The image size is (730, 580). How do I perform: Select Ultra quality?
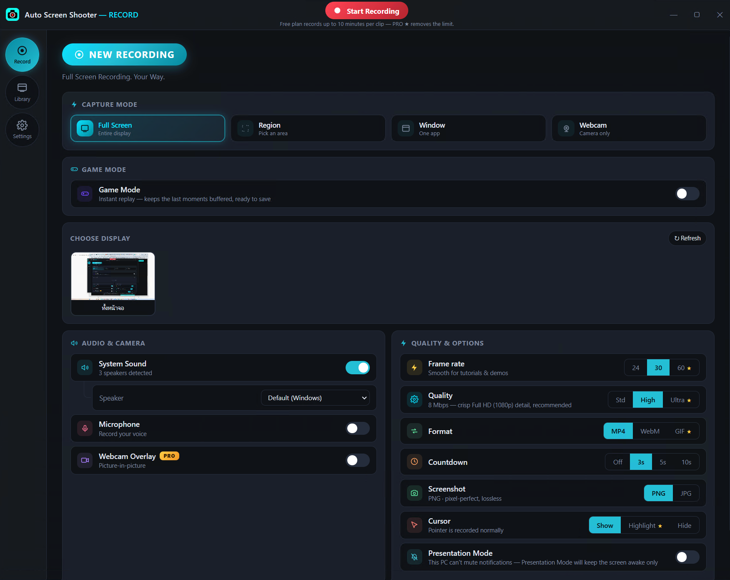coord(681,400)
